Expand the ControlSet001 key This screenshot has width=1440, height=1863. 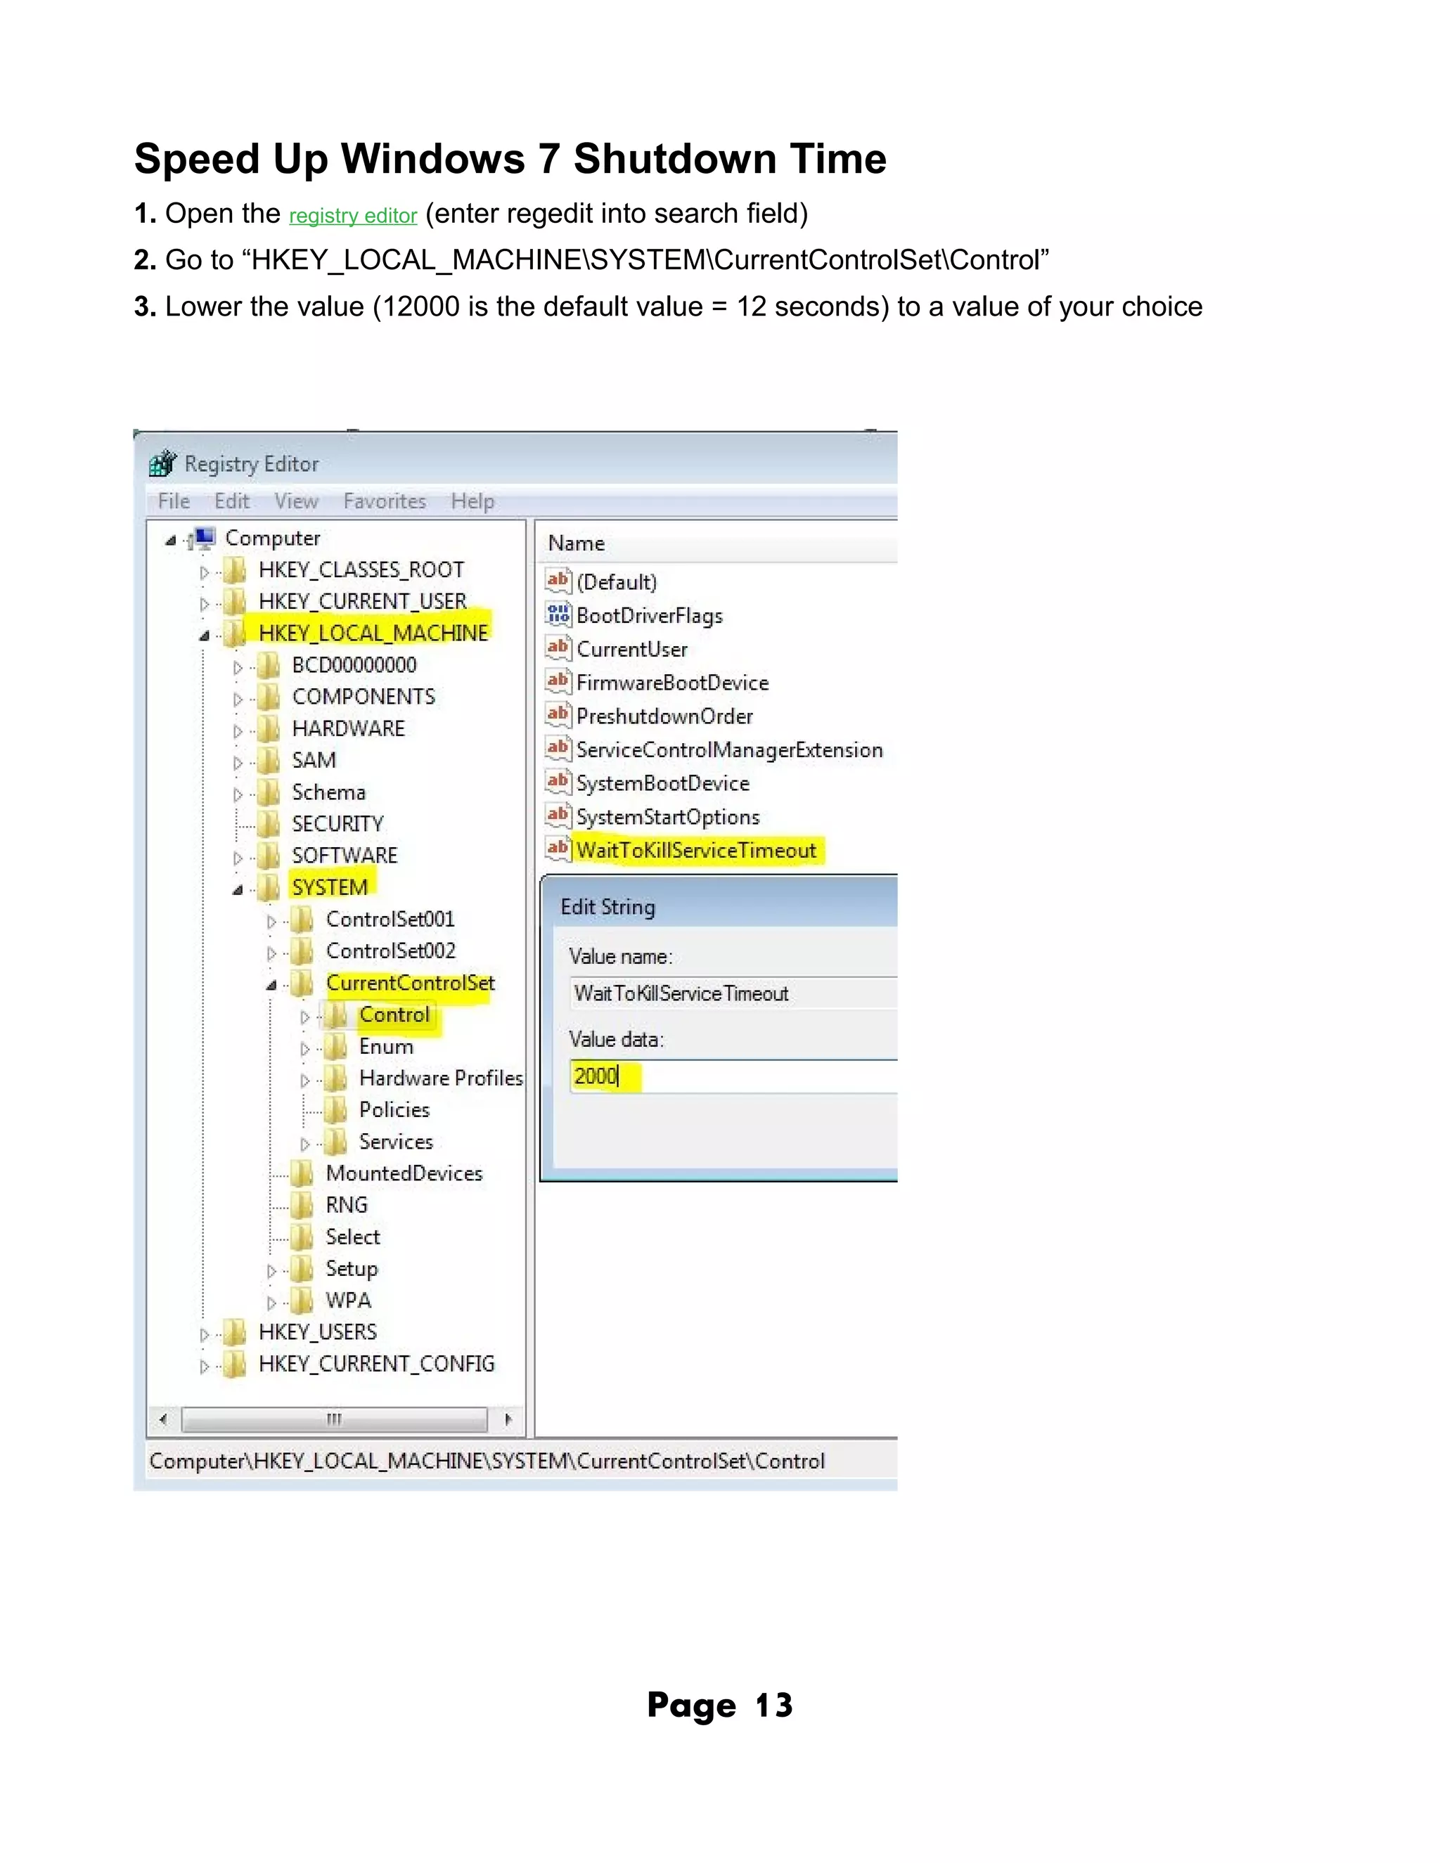271,921
